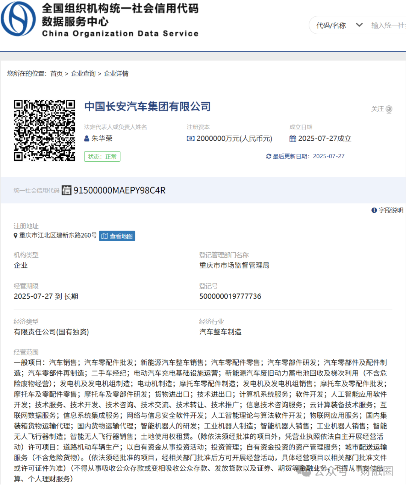Viewport: 406px width, 487px height.
Task: Select company name 中国长安汽车集团有限公司
Action: [x=147, y=106]
